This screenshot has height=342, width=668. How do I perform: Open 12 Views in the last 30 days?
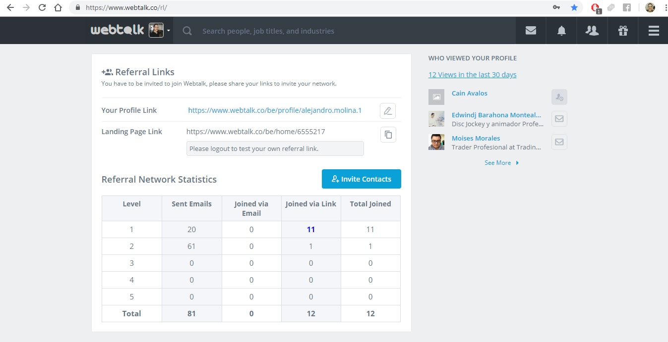[x=472, y=75]
